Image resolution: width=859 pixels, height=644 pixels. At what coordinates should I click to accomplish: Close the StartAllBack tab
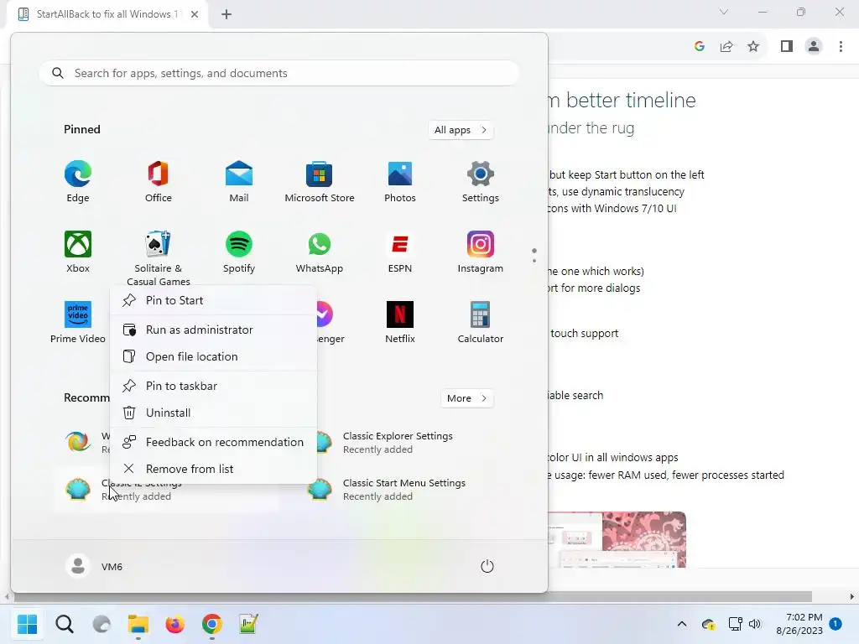click(x=195, y=14)
